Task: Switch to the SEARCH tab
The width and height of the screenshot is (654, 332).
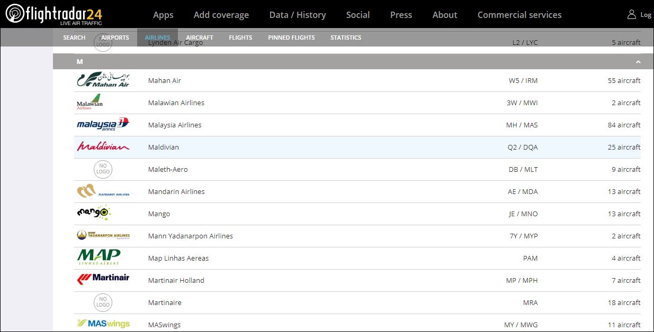Action: point(74,38)
